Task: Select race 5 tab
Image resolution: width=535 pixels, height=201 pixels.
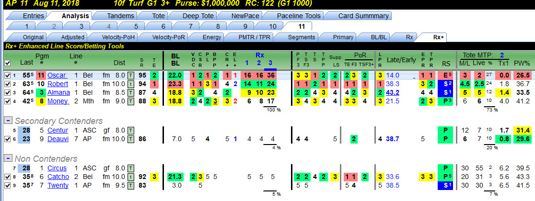Action: tap(136, 26)
